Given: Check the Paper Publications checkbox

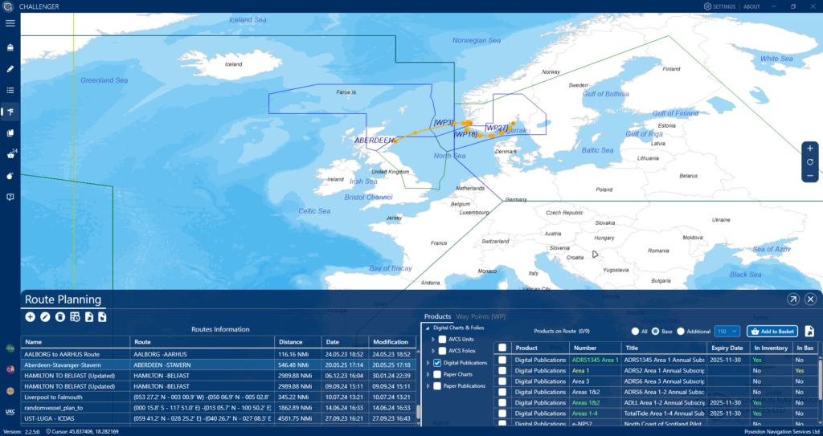Looking at the screenshot, I should click(437, 386).
